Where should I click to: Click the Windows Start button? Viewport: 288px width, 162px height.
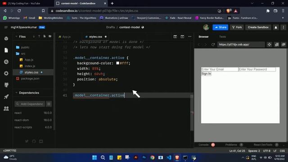tap(94, 157)
